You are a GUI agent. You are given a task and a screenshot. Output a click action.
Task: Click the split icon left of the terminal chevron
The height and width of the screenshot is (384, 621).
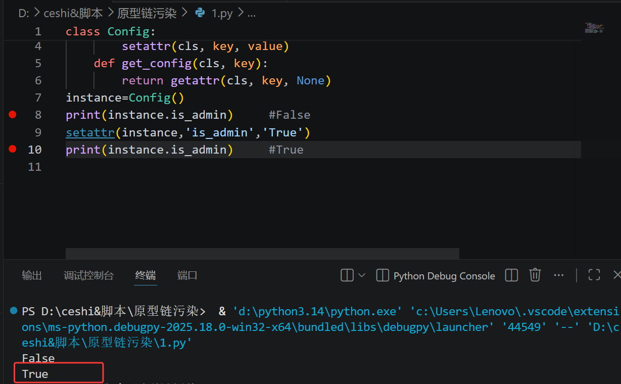(347, 275)
